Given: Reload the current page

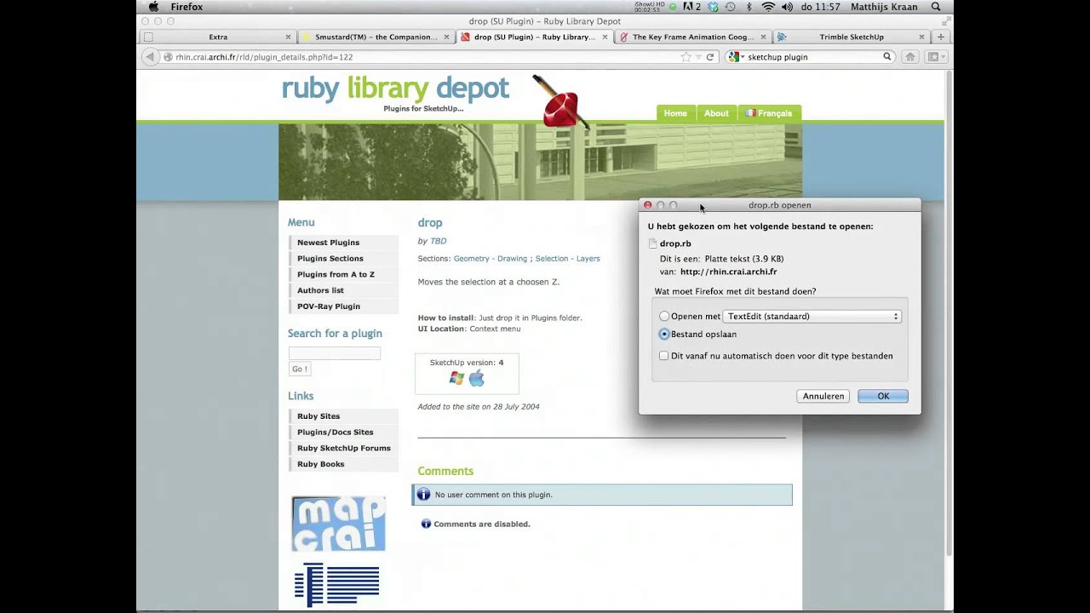Looking at the screenshot, I should point(710,57).
